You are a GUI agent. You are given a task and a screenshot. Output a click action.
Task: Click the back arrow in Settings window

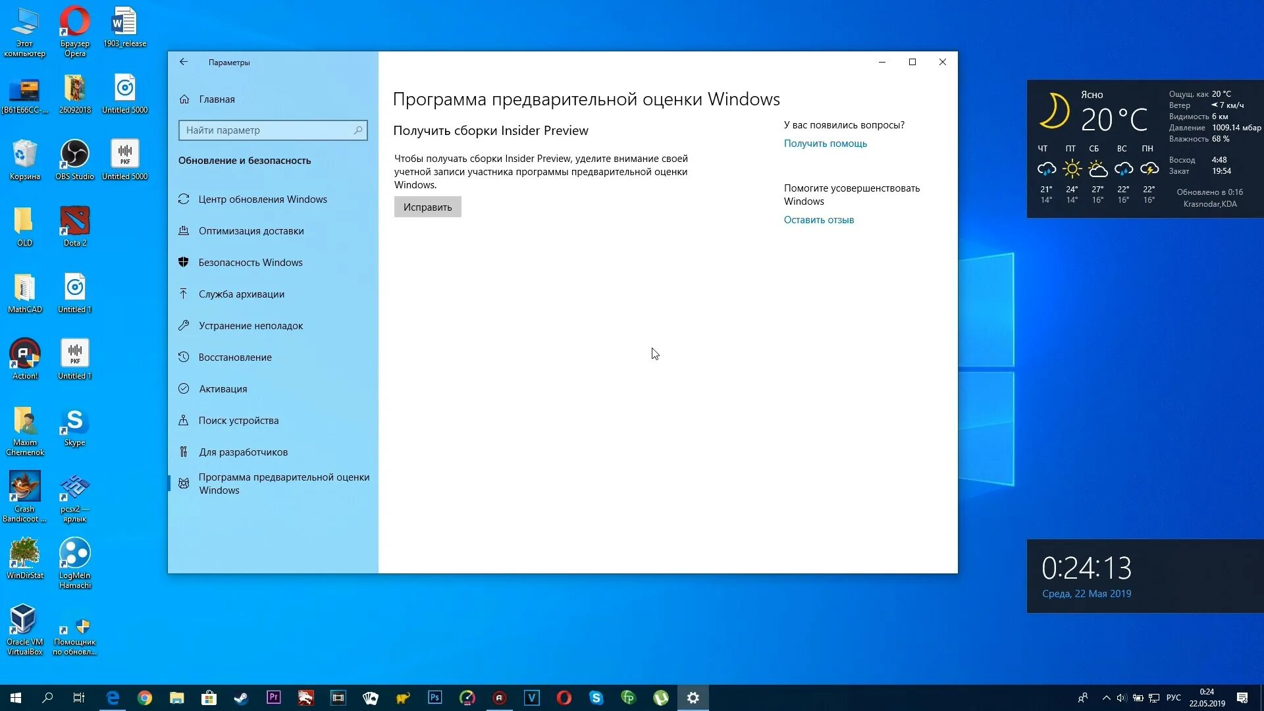[184, 62]
